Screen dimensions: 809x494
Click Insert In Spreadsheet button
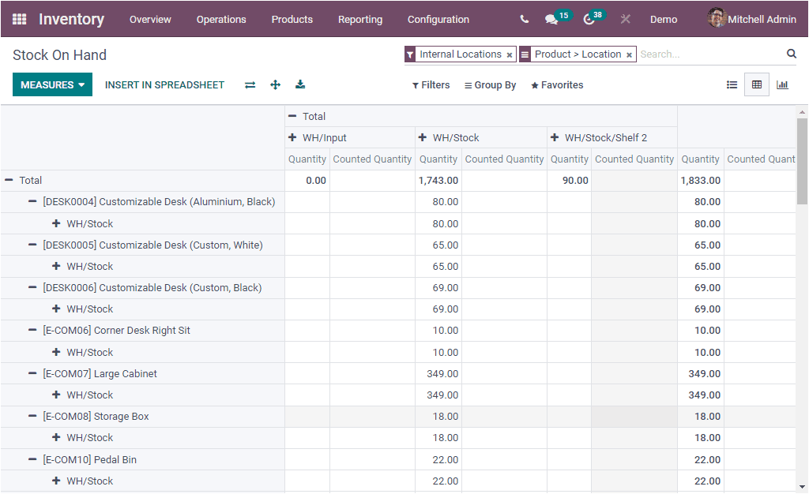pyautogui.click(x=164, y=84)
